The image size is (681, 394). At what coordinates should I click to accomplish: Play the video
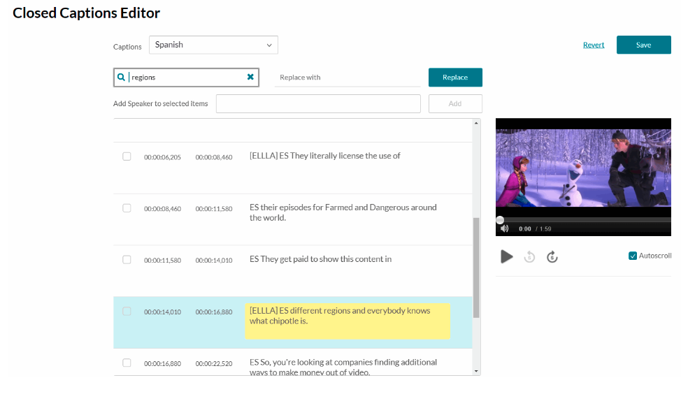[x=507, y=256]
